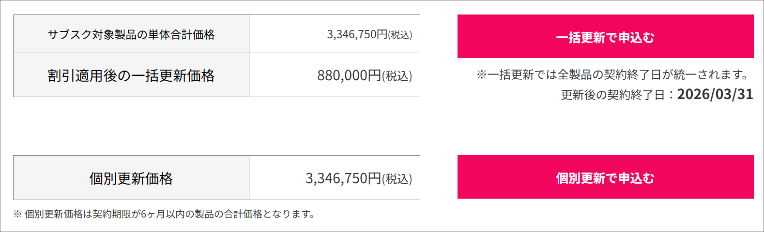Click the ※ mark before the 一括更新 notice
The image size is (764, 232).
481,75
